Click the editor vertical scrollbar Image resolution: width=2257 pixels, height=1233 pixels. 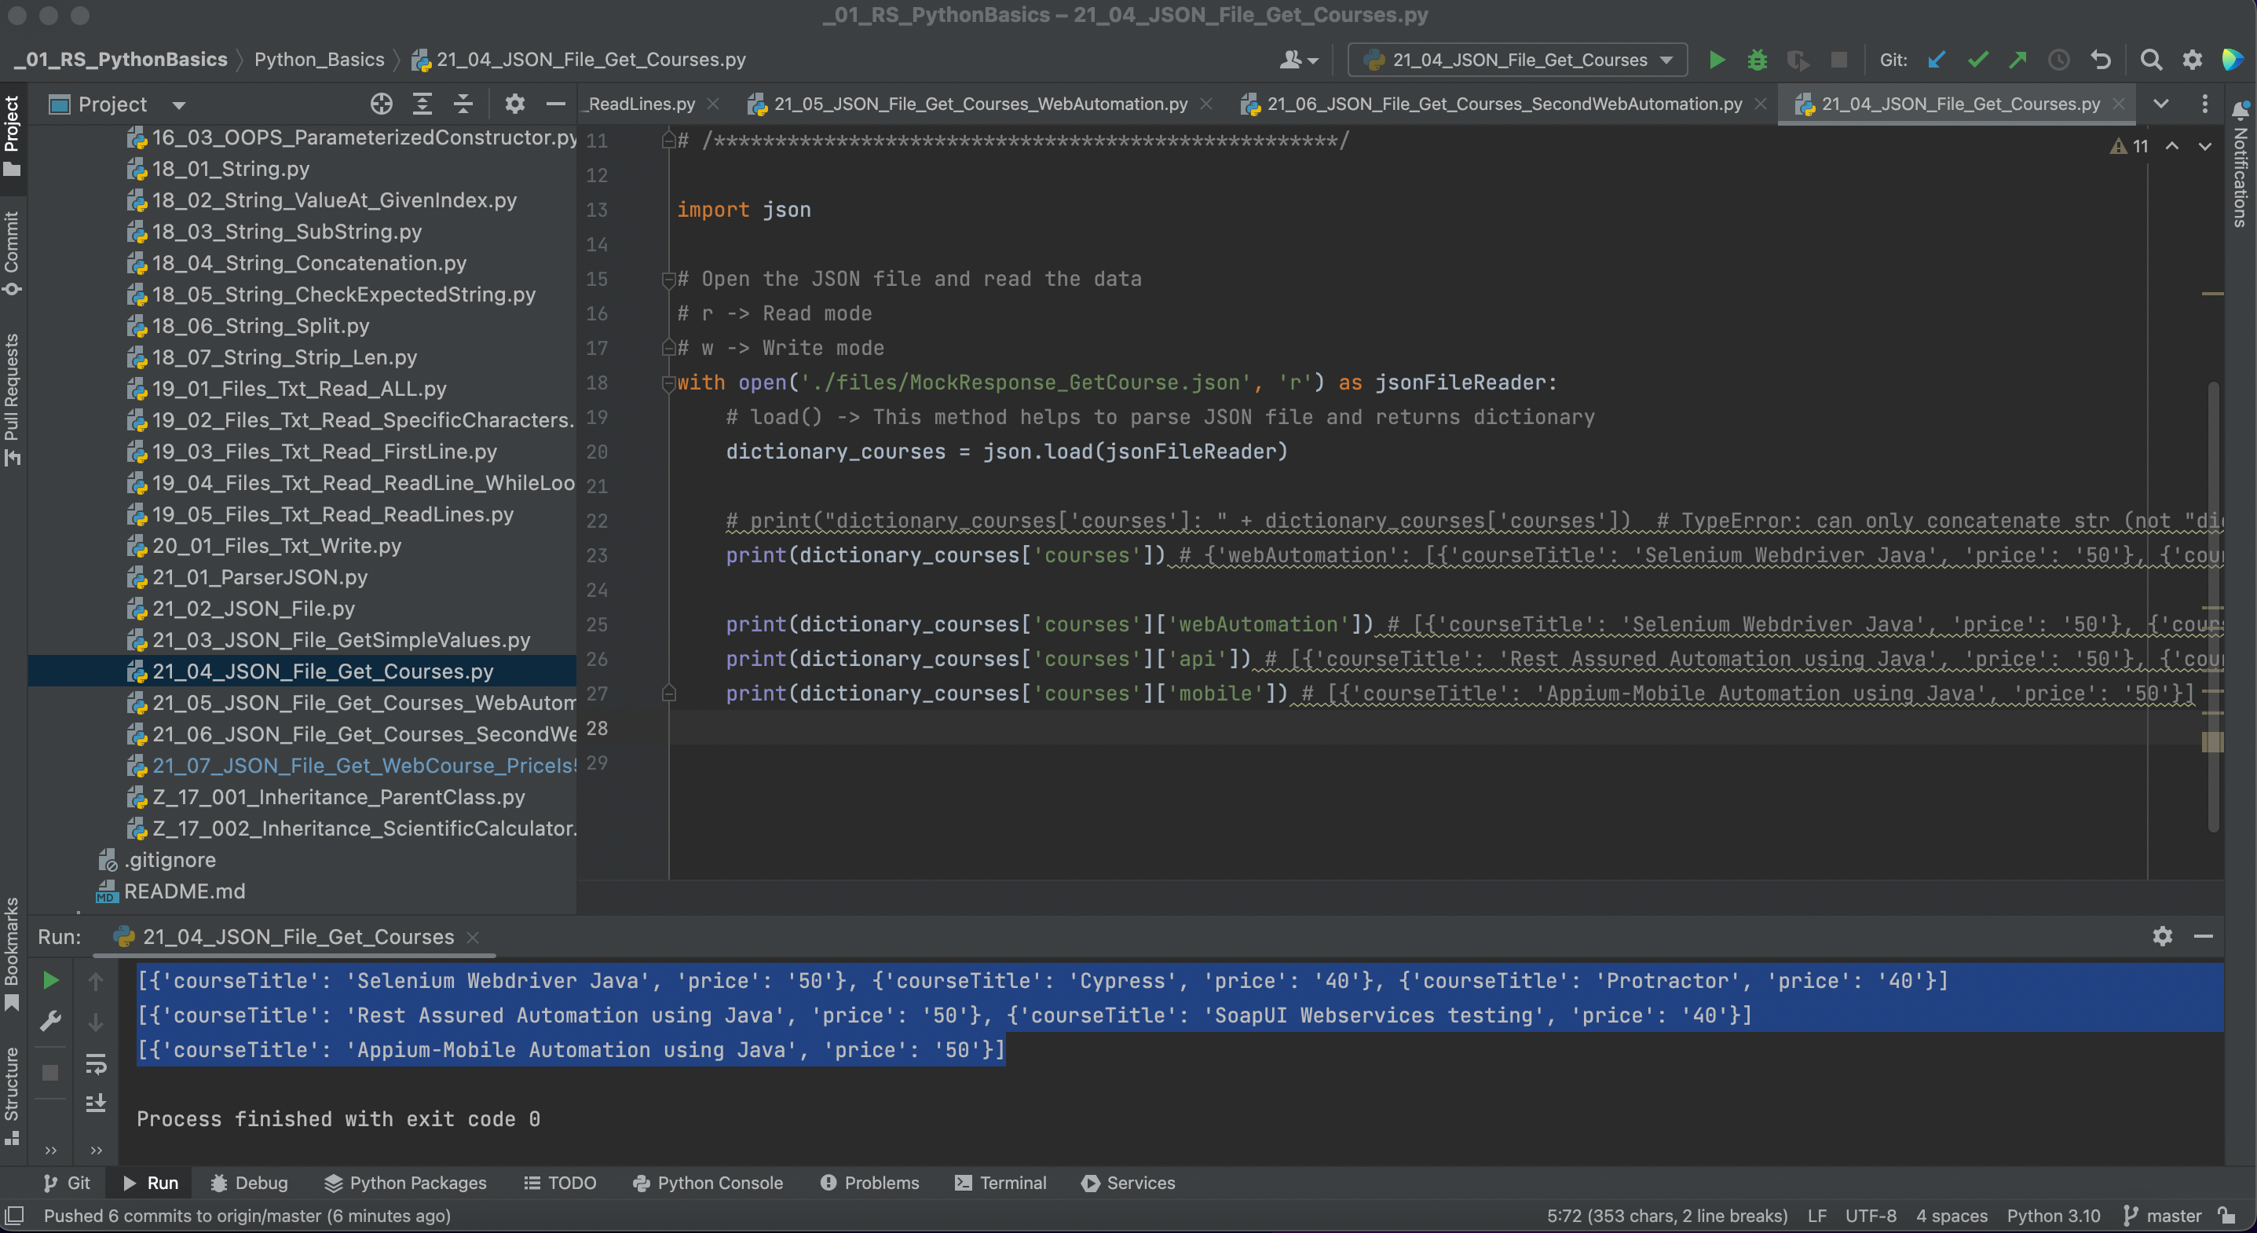pos(2212,605)
